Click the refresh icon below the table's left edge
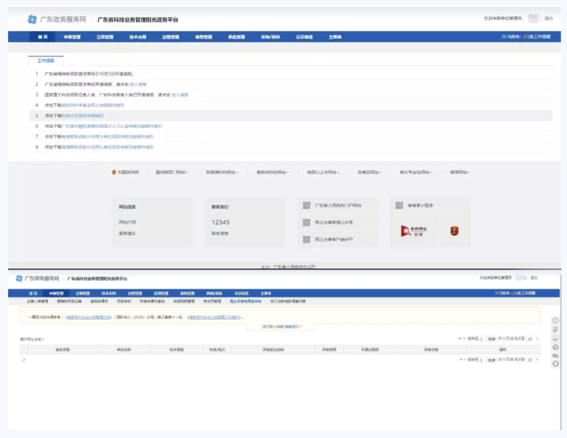The width and height of the screenshot is (567, 438). pos(23,360)
